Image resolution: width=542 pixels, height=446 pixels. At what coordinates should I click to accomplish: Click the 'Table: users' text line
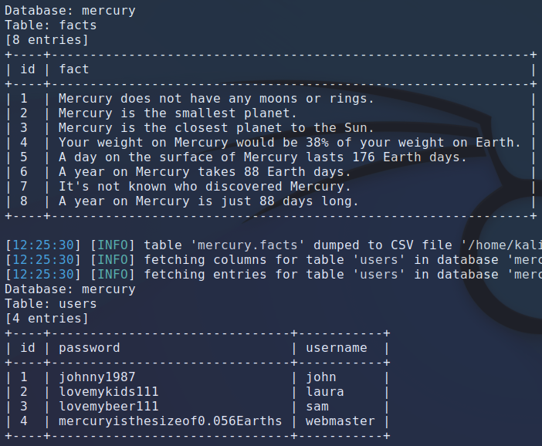point(51,304)
